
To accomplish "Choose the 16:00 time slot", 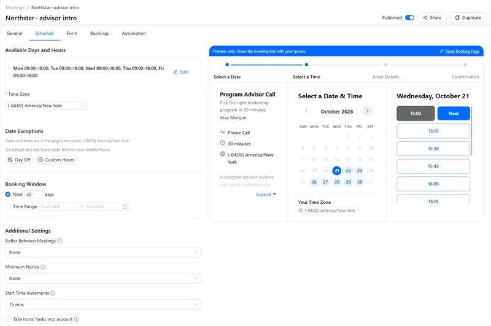I will pyautogui.click(x=433, y=184).
